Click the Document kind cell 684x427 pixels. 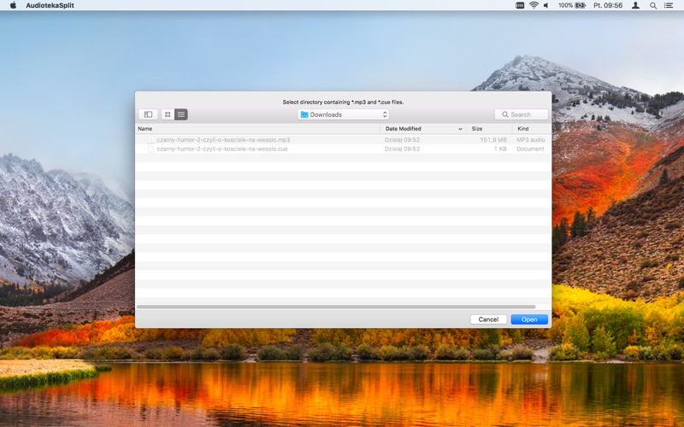click(530, 149)
